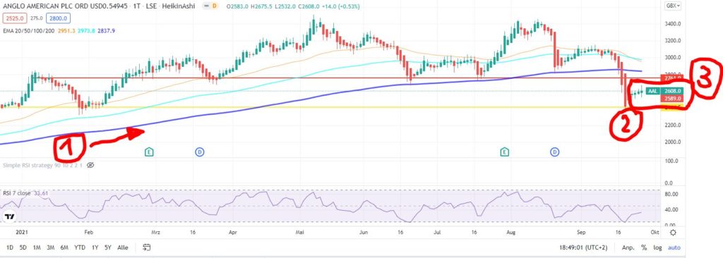
Task: Click the 3400.0 price axis label
Action: pos(673,24)
